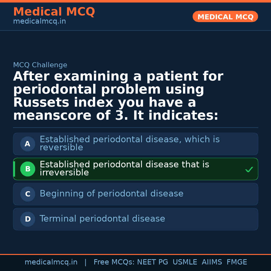Click the green B letter circle
The width and height of the screenshot is (271, 271).
coord(28,169)
